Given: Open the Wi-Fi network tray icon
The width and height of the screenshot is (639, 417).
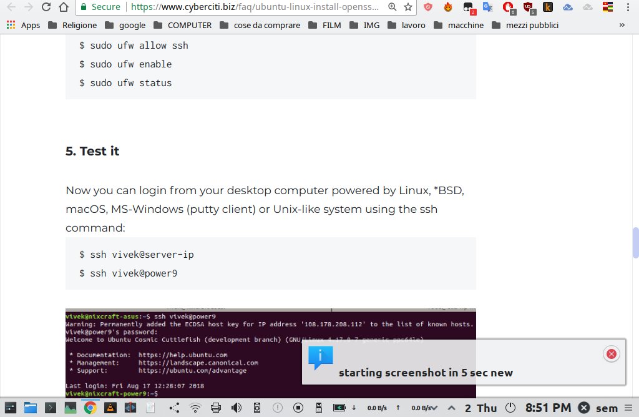Looking at the screenshot, I should [x=195, y=408].
